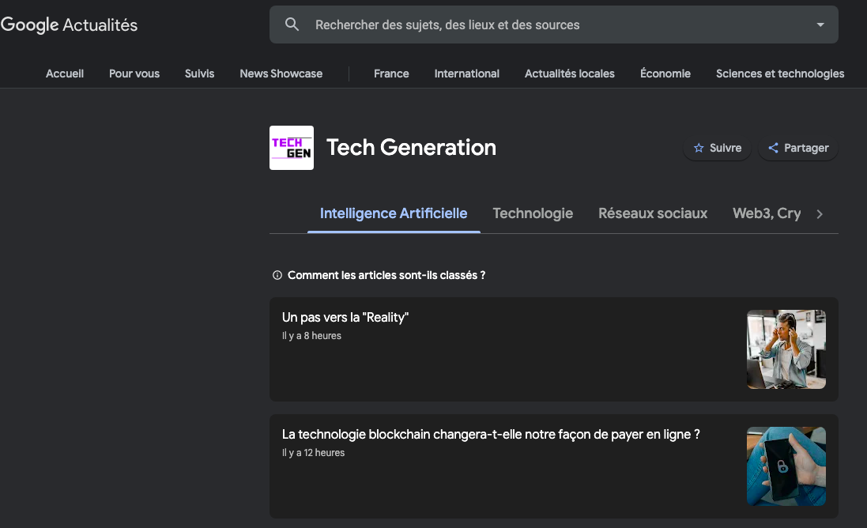Click the Tech Generation title heading
This screenshot has height=528, width=867.
tap(412, 148)
